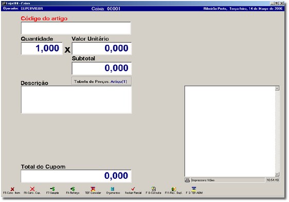Screen dimensions: 289x202
Task: Click the F11 Rec. Dupl. icon
Action: (174, 189)
